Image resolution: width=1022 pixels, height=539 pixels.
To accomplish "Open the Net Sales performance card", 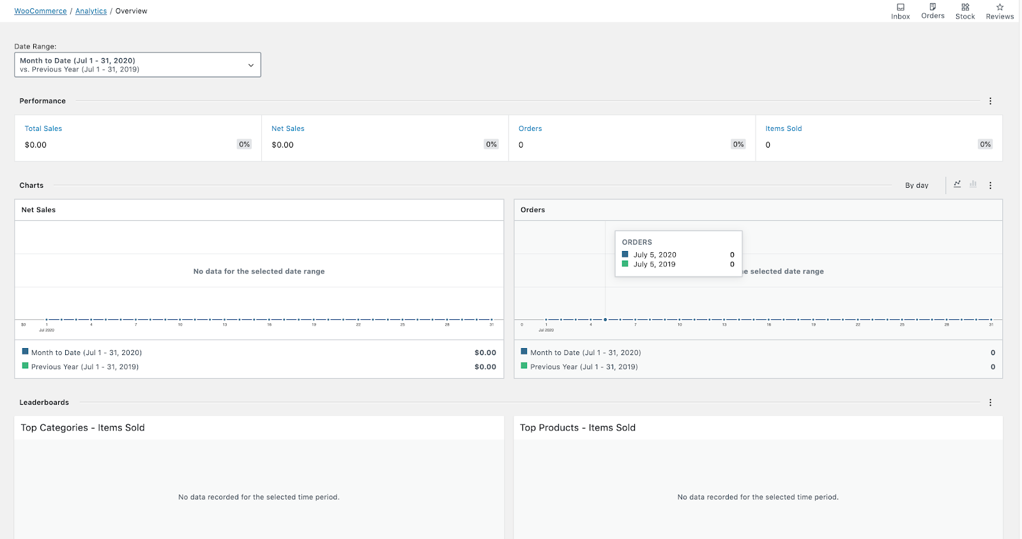I will [385, 138].
